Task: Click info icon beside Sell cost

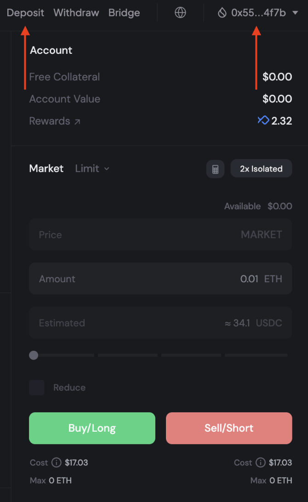Action: coord(260,462)
